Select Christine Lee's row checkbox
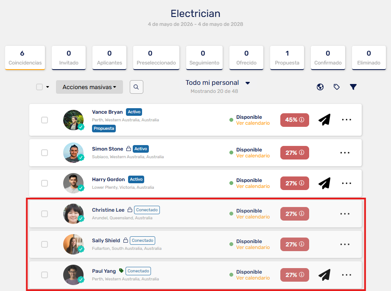The height and width of the screenshot is (291, 391). click(45, 214)
